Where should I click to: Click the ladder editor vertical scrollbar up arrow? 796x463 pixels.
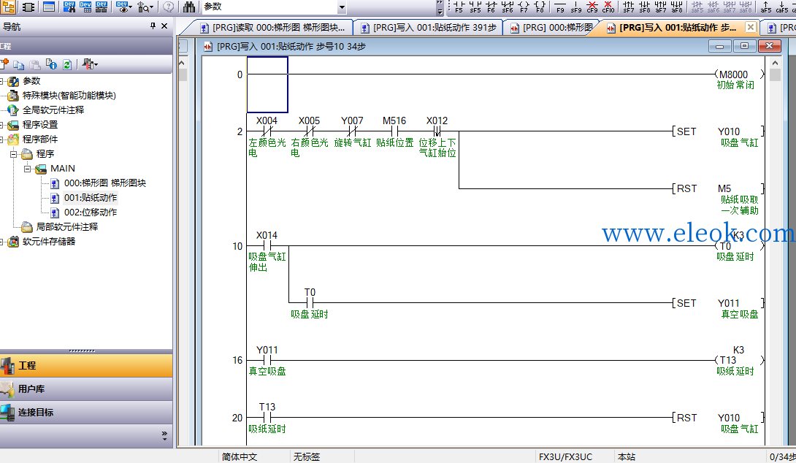pyautogui.click(x=775, y=63)
